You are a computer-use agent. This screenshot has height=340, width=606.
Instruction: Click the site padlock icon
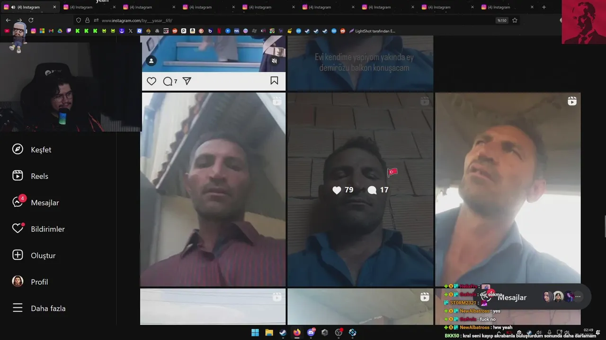(87, 20)
